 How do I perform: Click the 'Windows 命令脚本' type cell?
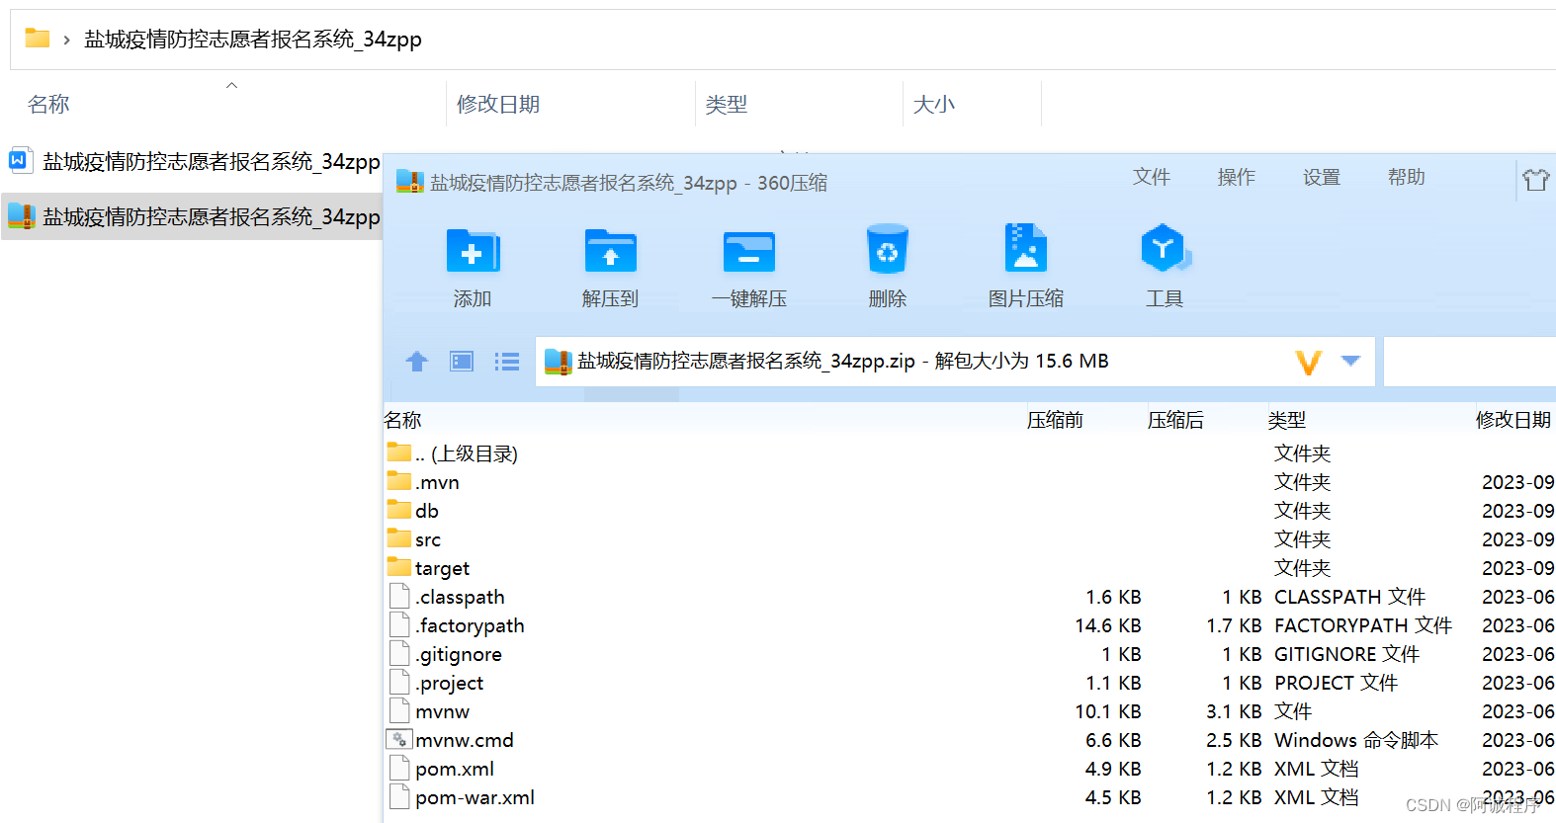[1356, 740]
